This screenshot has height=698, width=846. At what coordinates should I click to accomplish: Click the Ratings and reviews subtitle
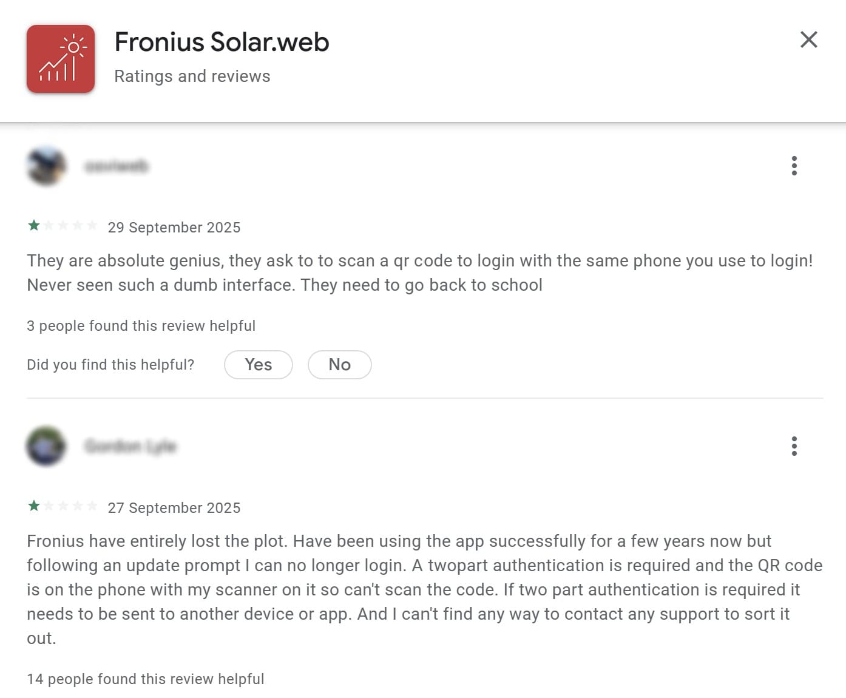(192, 76)
